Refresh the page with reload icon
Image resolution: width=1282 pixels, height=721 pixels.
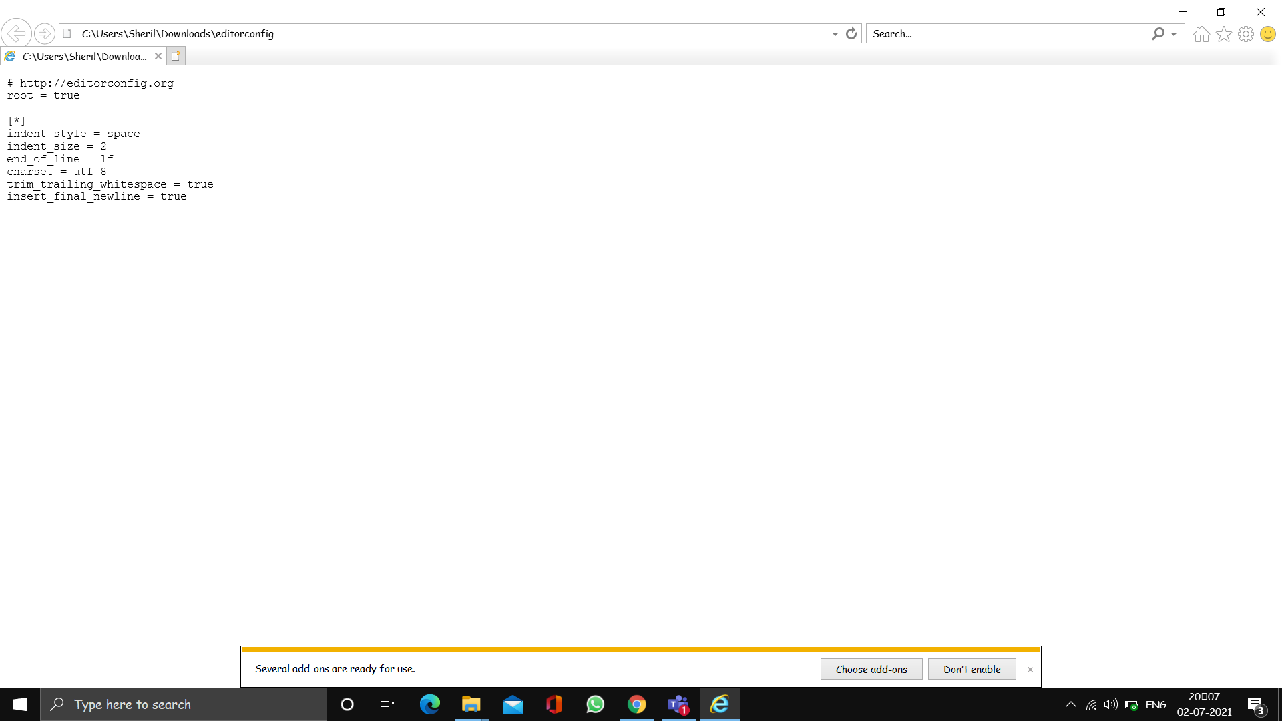click(x=851, y=33)
